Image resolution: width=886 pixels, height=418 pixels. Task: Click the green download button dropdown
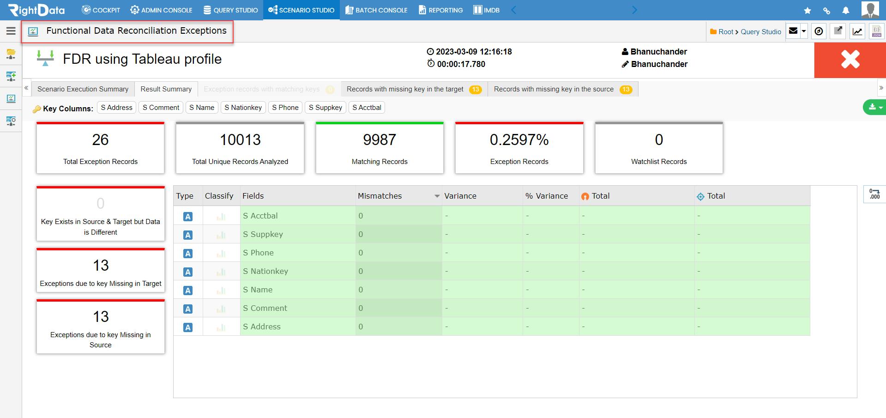(x=875, y=107)
